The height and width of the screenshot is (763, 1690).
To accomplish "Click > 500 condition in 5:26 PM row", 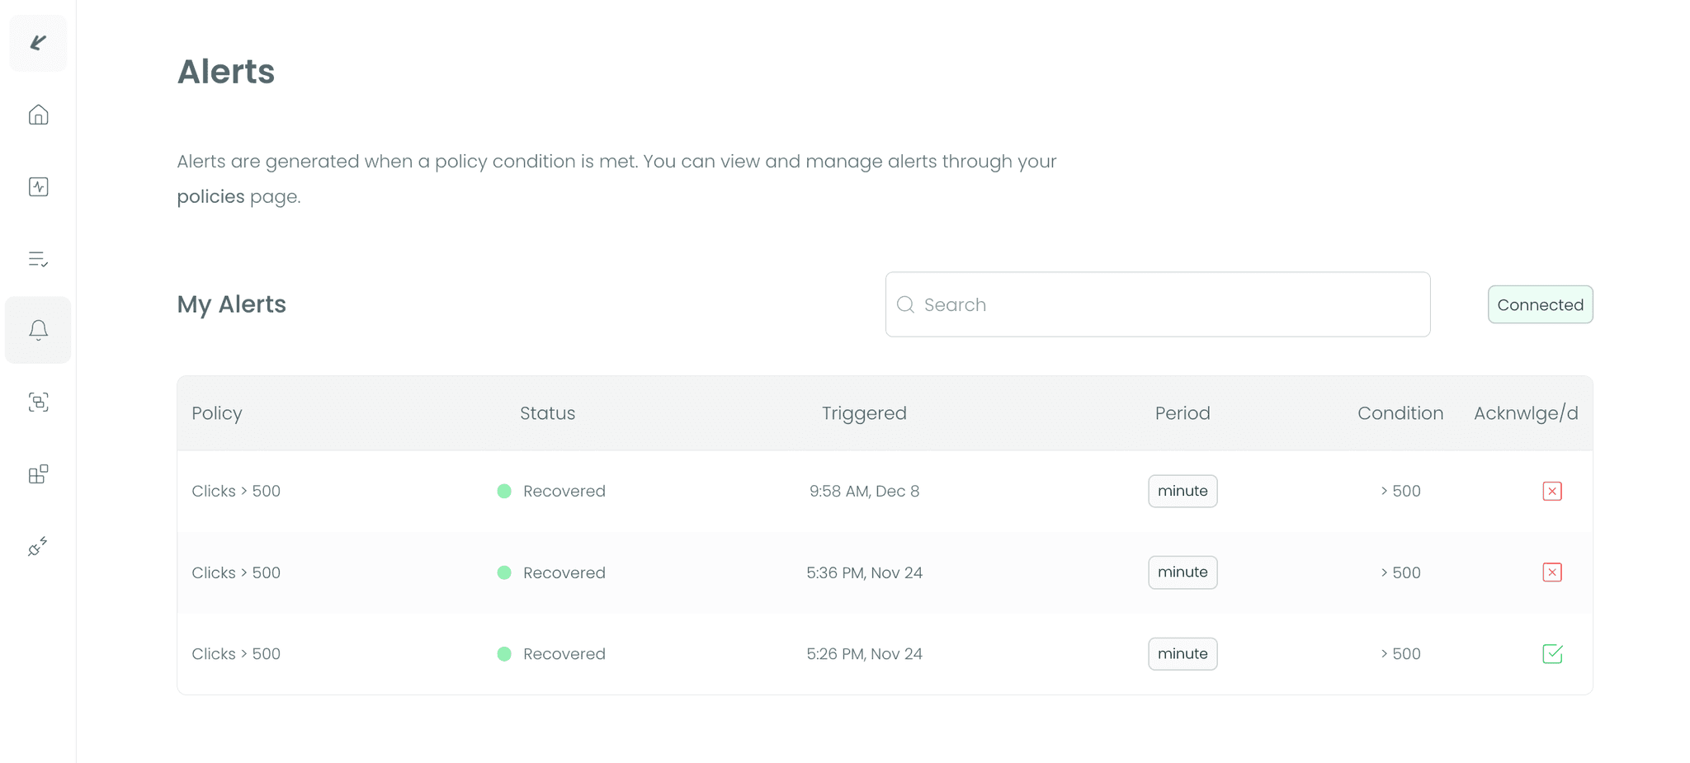I will (x=1400, y=653).
